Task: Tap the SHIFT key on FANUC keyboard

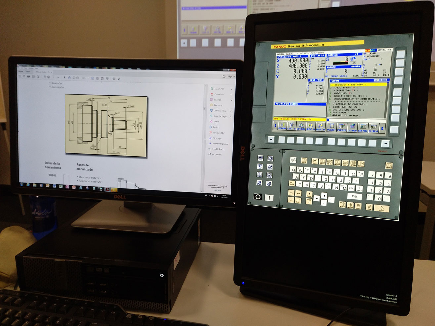Action: tap(359, 189)
